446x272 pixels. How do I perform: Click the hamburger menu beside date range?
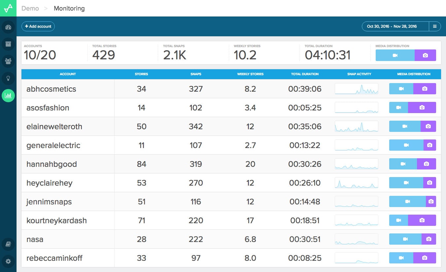pos(435,26)
